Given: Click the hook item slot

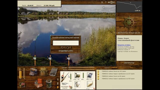Looking at the screenshot, I should click(77, 84).
